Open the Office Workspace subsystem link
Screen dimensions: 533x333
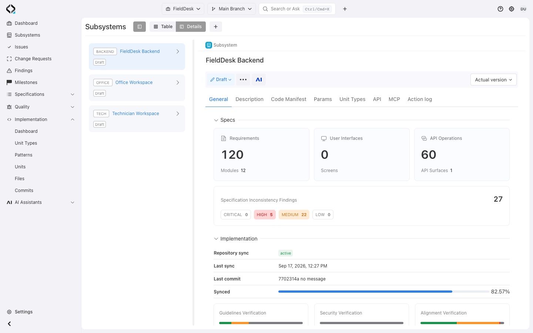click(134, 83)
